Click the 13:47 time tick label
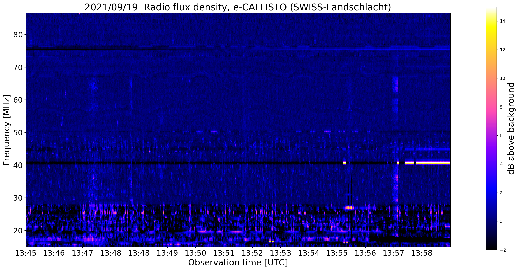Screen dimensions: 519x270 (82, 253)
